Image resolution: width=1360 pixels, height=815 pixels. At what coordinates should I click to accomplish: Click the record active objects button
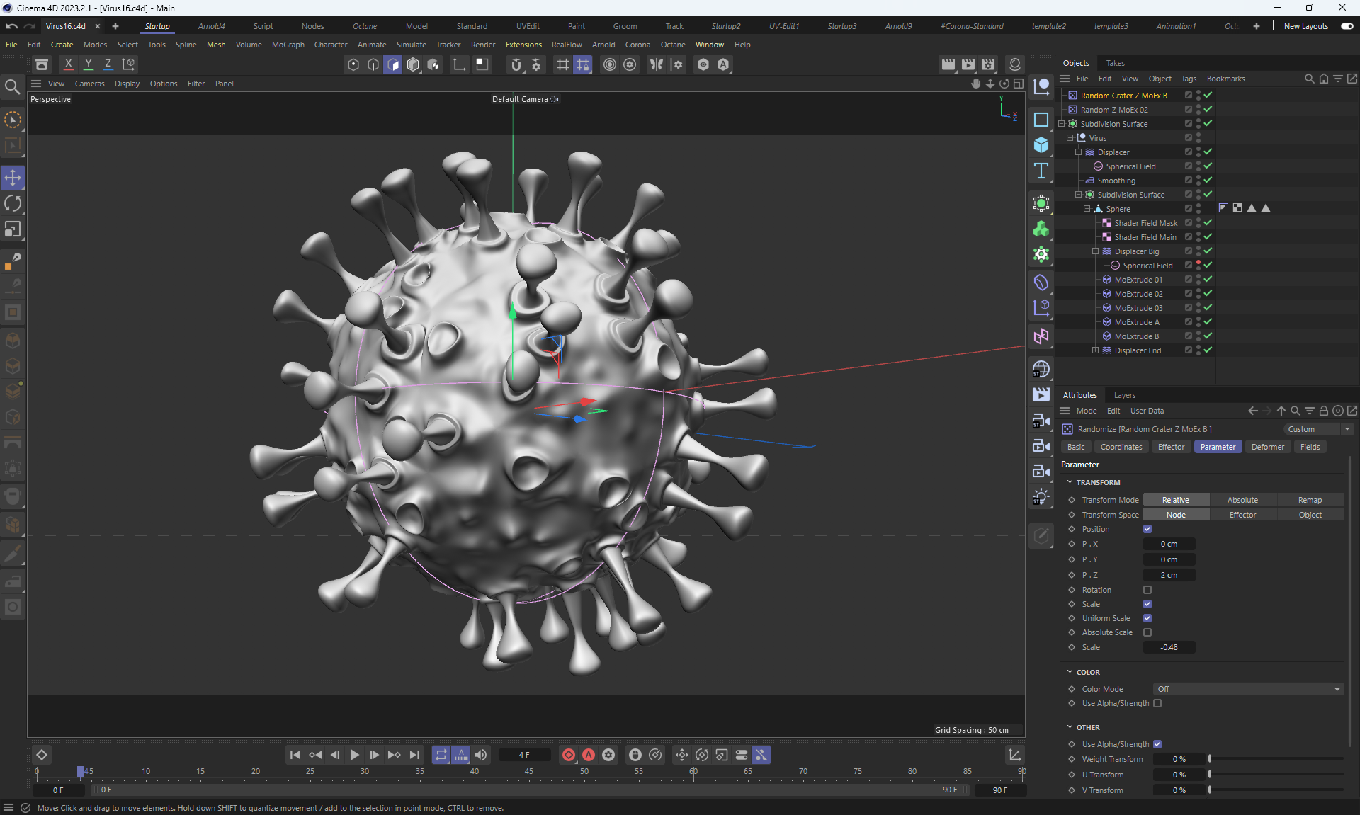(568, 755)
